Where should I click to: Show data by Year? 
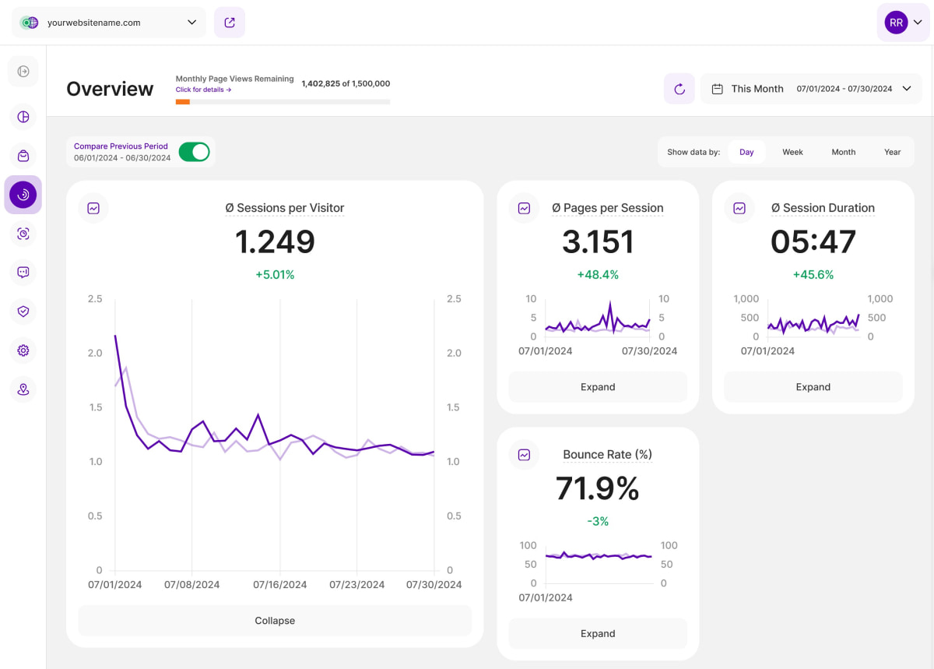(x=892, y=152)
